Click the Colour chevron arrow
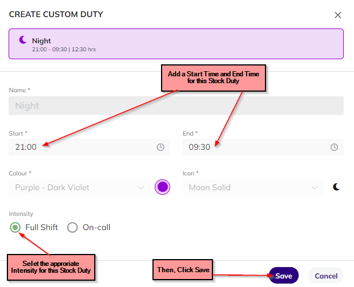Viewport: 354px width, 287px height. (141, 187)
